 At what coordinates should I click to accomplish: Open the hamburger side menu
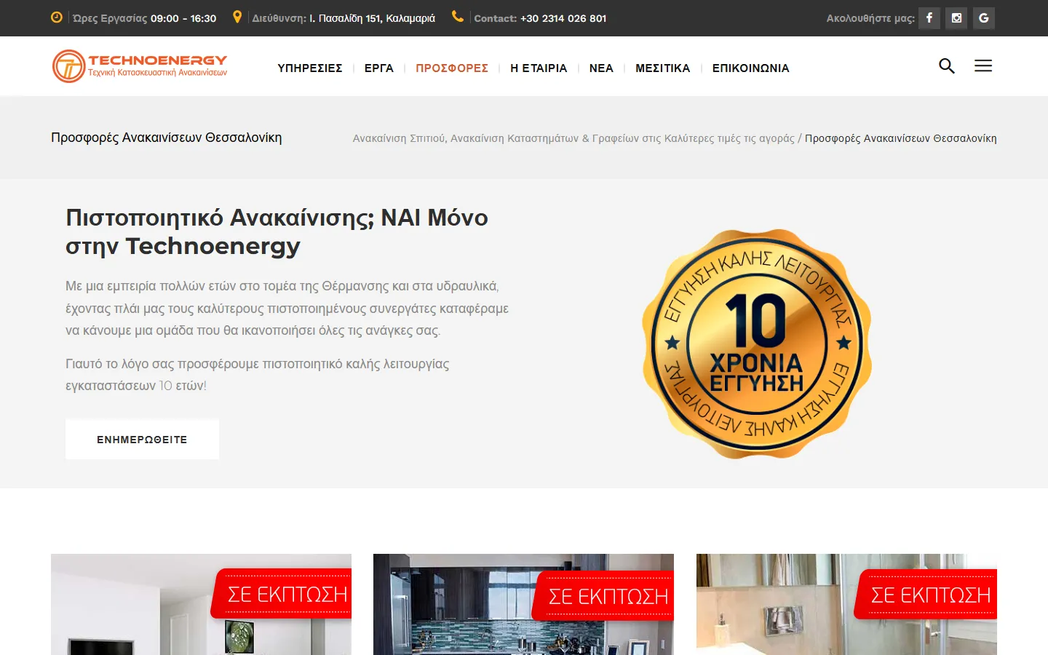point(983,66)
